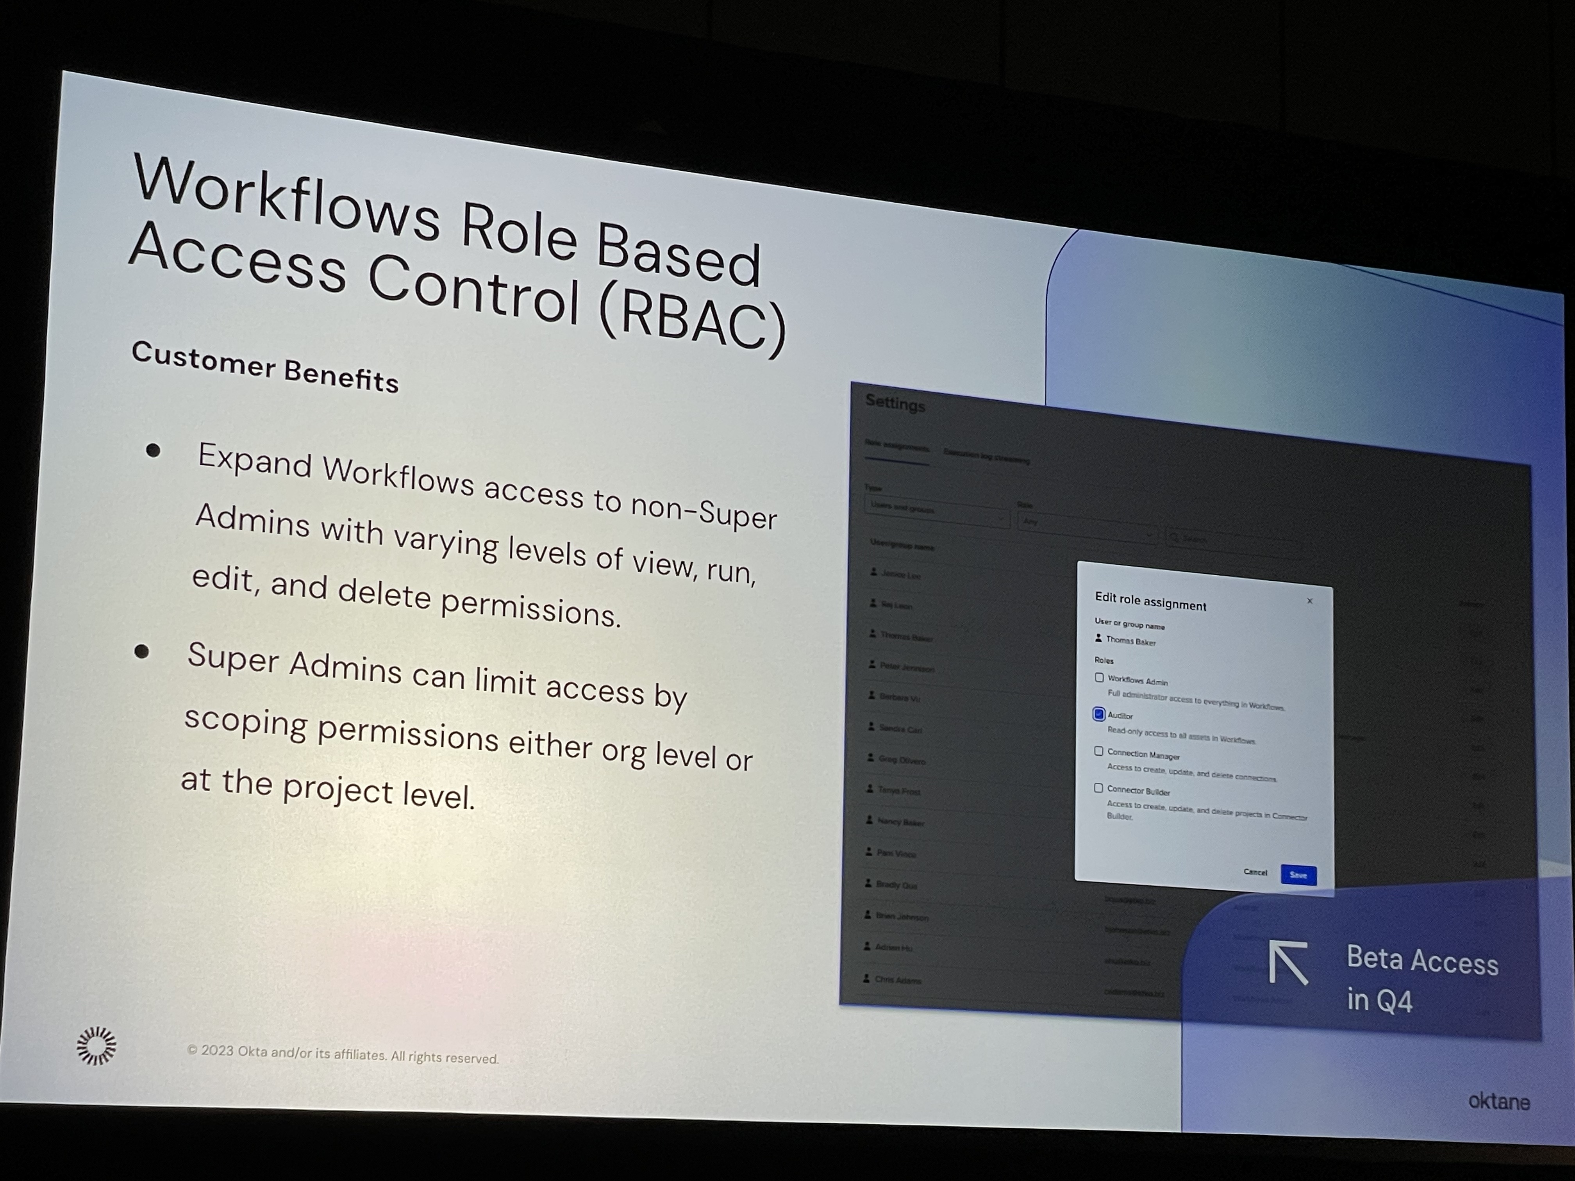Check the Connection Manager role checkbox
1575x1181 pixels.
tap(1099, 751)
